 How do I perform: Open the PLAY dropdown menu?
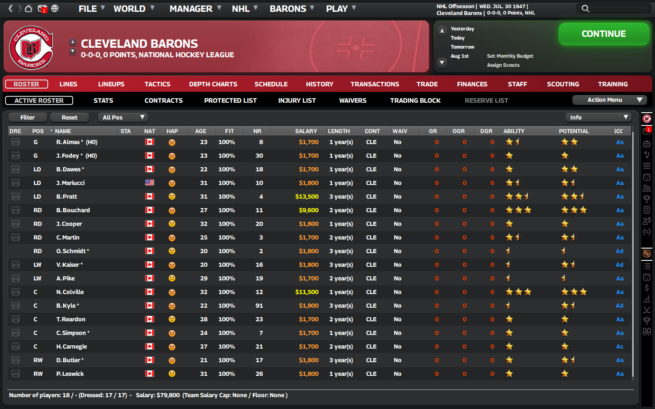click(x=341, y=9)
